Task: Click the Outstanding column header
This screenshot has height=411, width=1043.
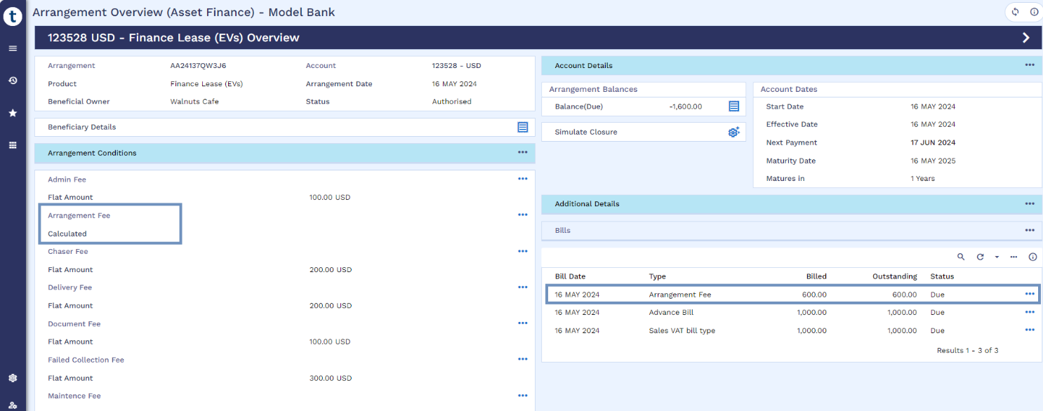Action: click(894, 276)
